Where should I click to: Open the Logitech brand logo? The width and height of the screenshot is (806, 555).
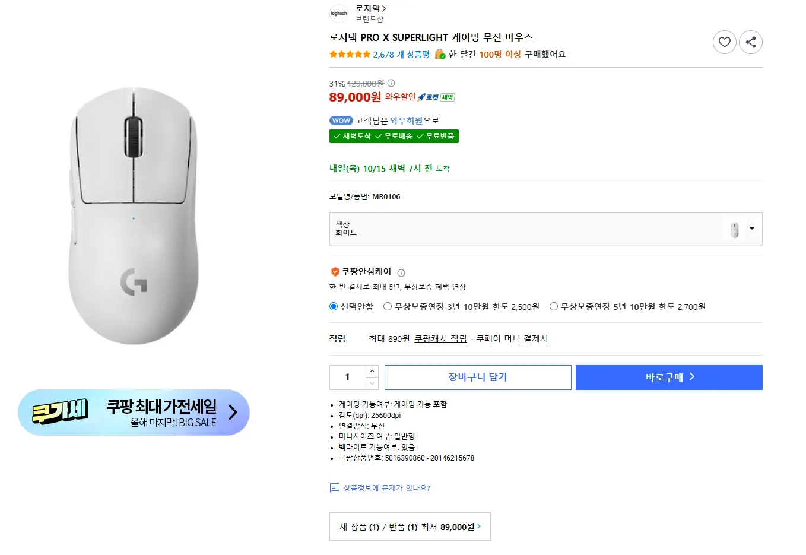[x=339, y=13]
